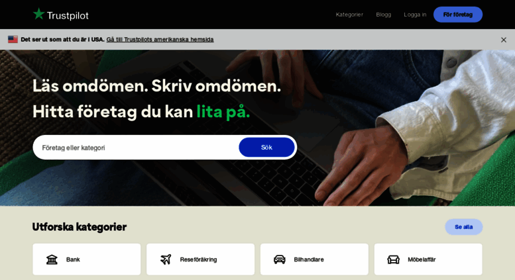Screen dimensions: 515x280
Task: Click the Logga in link
Action: tap(415, 15)
